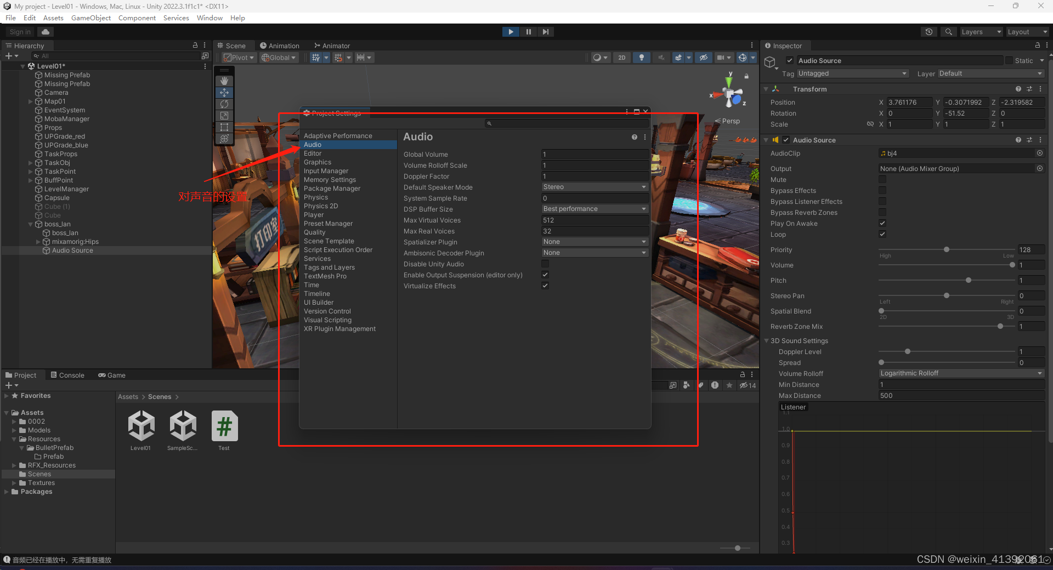Toggle scene audio mute icon
Image resolution: width=1053 pixels, height=570 pixels.
pyautogui.click(x=661, y=58)
